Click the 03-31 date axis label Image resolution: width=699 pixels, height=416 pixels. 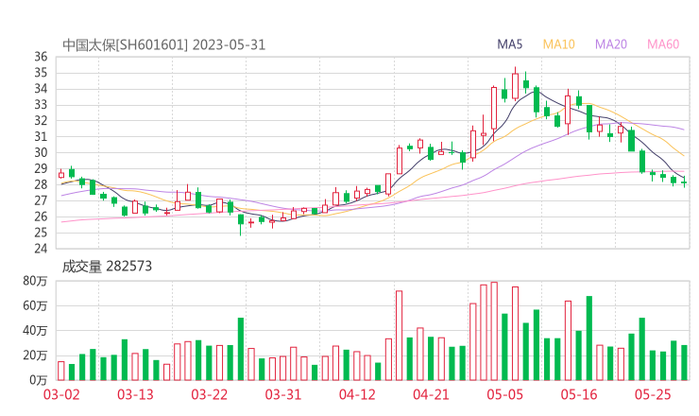point(283,394)
